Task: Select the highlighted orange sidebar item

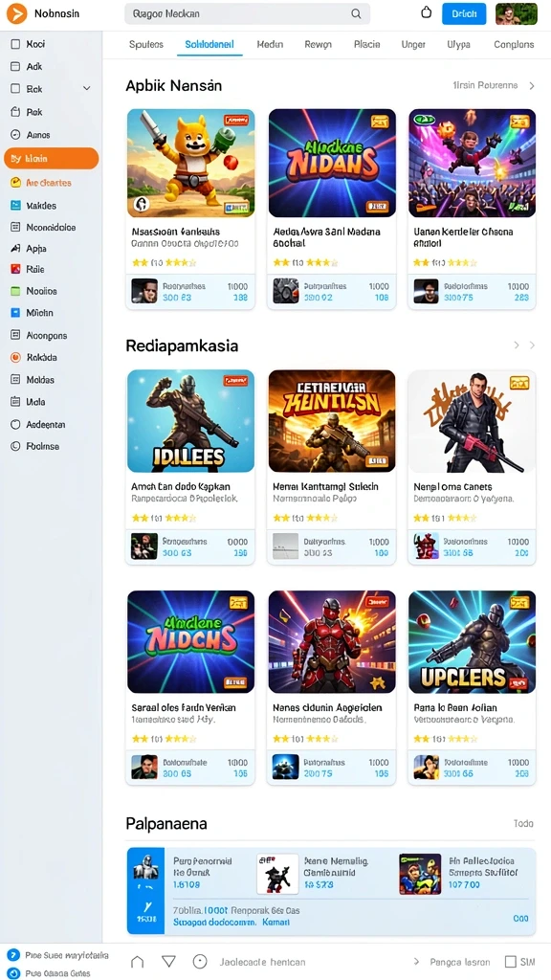Action: coord(52,159)
